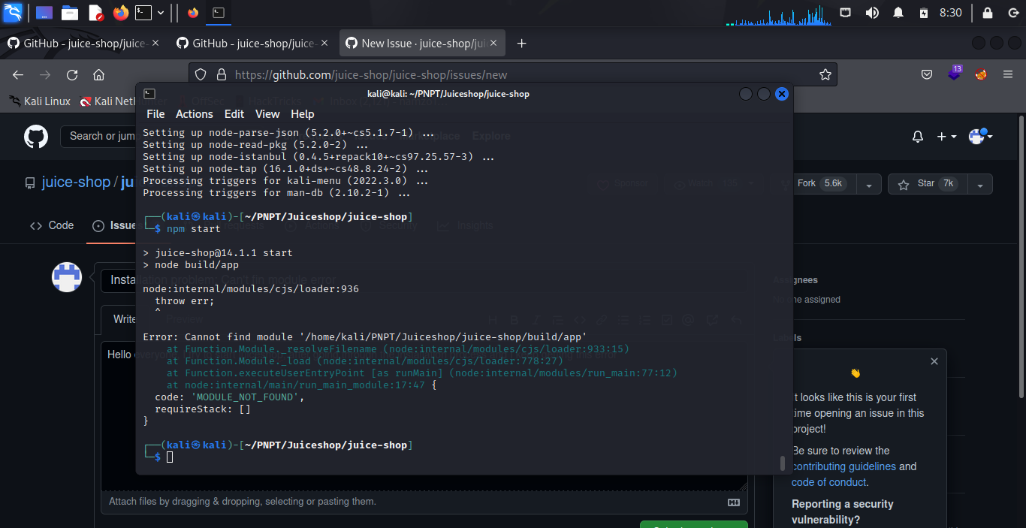Image resolution: width=1026 pixels, height=528 pixels.
Task: Switch to terminal window in taskbar
Action: coord(217,13)
